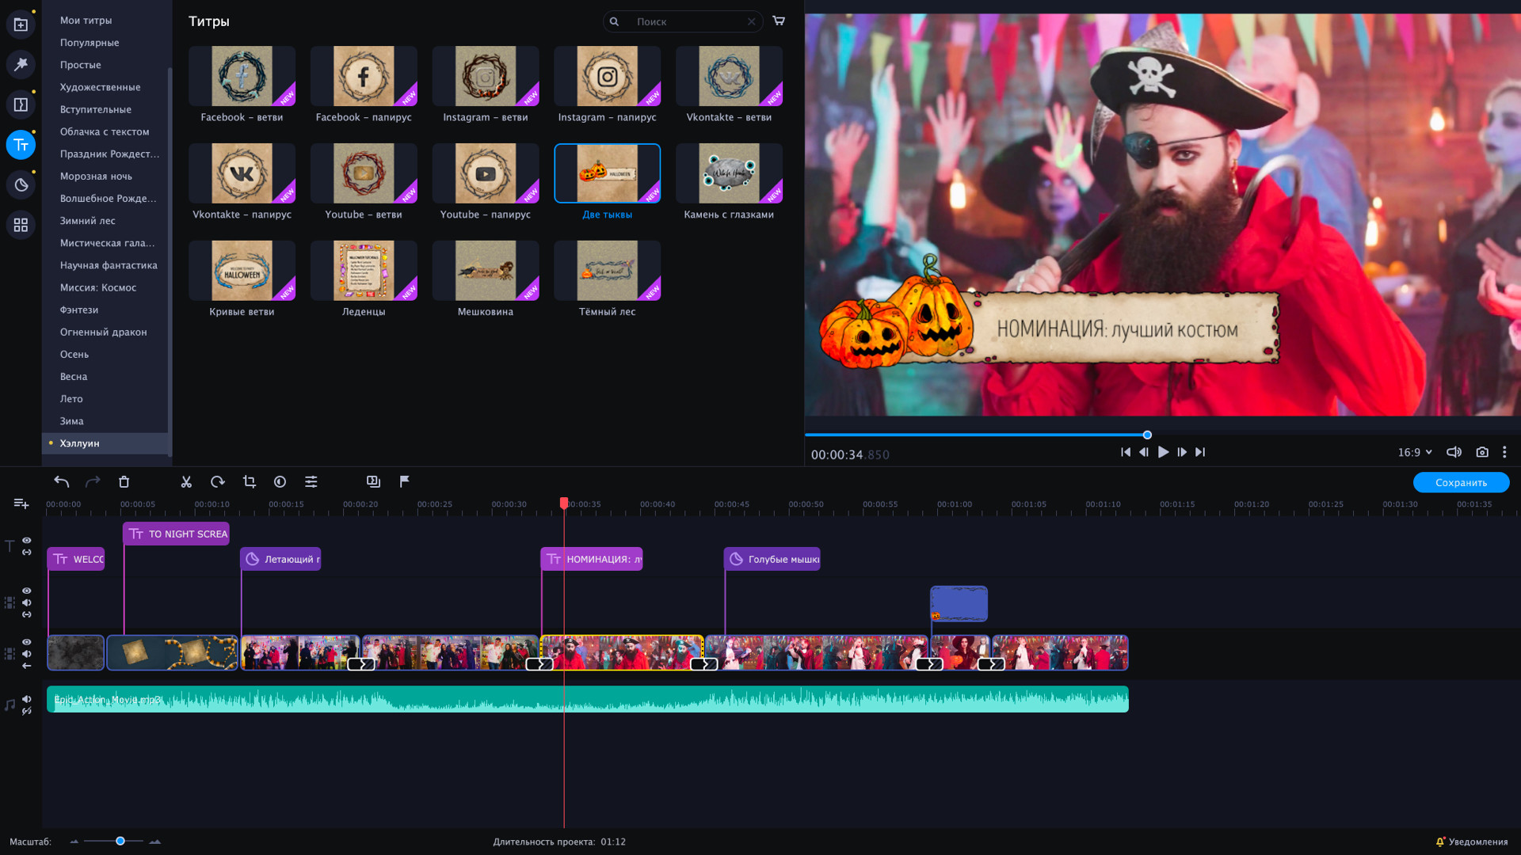Open the Популярные titles category
The width and height of the screenshot is (1521, 855).
coord(90,43)
